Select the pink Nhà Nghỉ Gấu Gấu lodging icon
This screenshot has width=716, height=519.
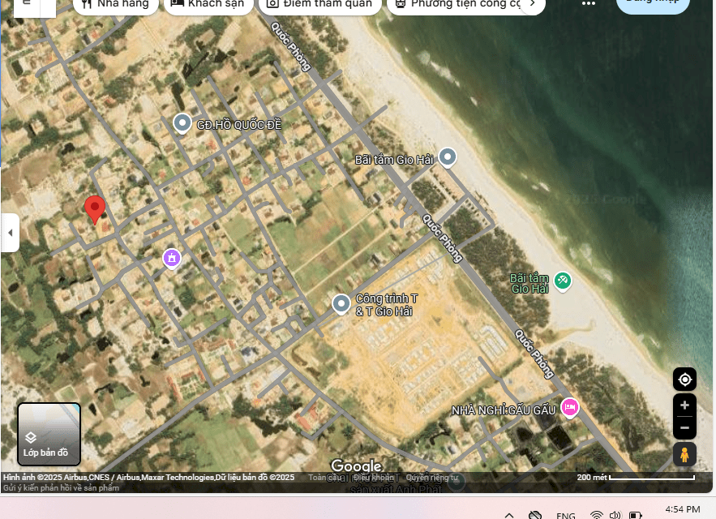[569, 407]
